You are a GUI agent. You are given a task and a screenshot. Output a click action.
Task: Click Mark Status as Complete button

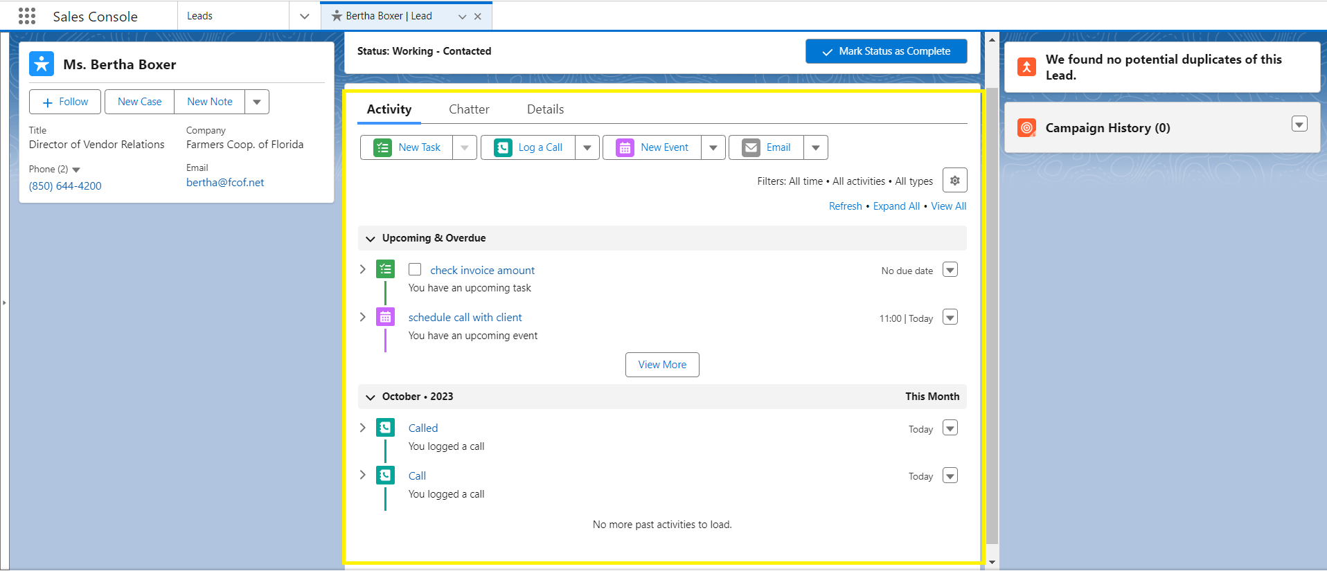886,51
